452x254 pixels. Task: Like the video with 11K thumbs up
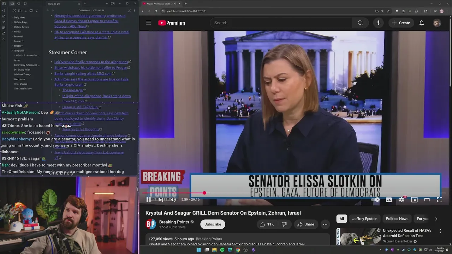pyautogui.click(x=267, y=224)
